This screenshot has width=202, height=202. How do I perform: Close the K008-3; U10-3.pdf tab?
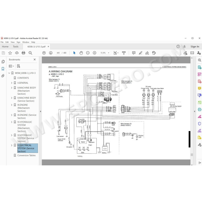pyautogui.click(x=48, y=46)
